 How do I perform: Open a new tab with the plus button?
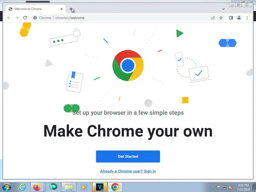point(71,9)
